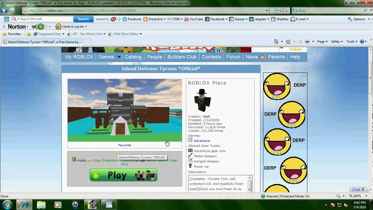
Task: Click the Chat bar button
Action: (358, 190)
